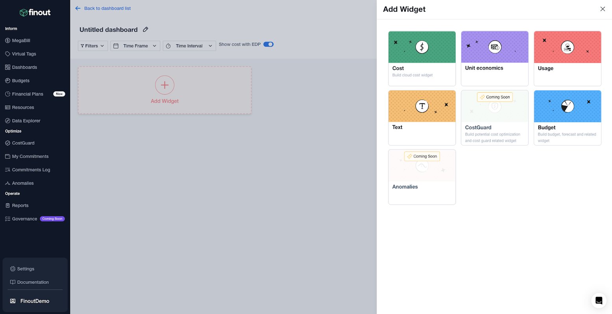Expand the Time Frame dropdown chevron
This screenshot has width=612, height=314.
coord(155,46)
